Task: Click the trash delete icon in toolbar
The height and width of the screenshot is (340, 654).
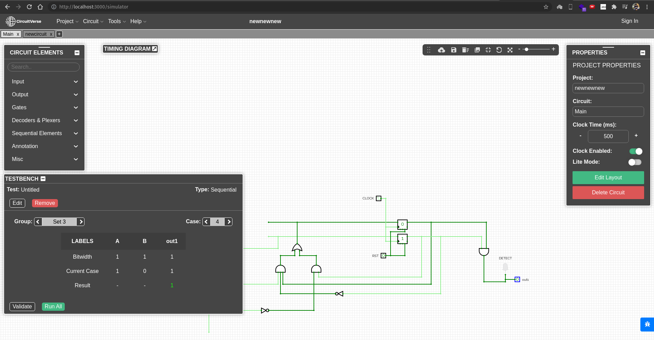Action: point(465,50)
